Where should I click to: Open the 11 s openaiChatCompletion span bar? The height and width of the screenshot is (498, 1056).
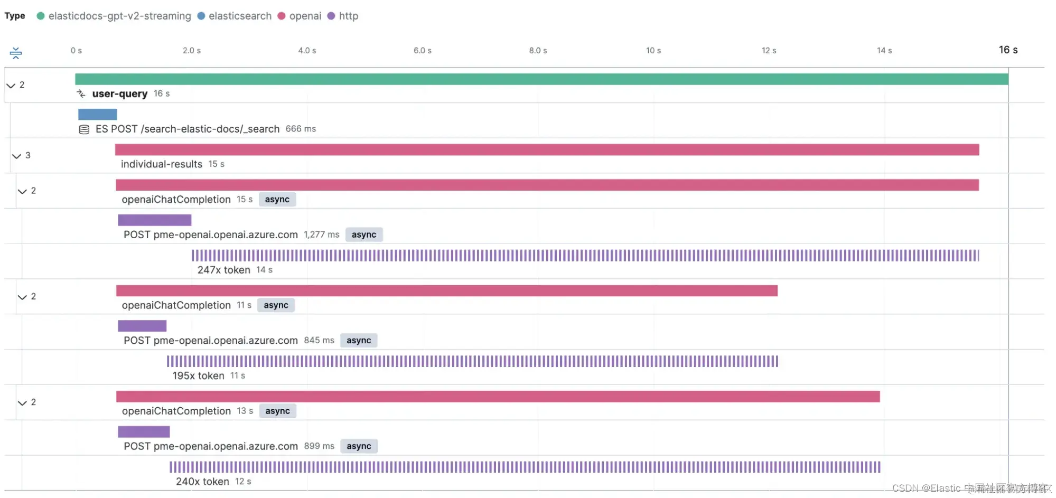coord(447,290)
